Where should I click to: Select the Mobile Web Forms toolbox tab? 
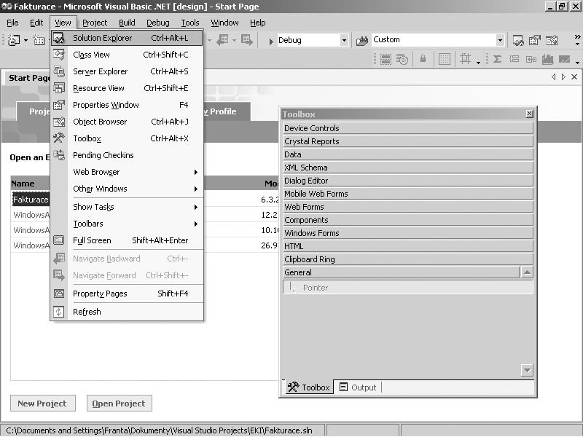(408, 194)
